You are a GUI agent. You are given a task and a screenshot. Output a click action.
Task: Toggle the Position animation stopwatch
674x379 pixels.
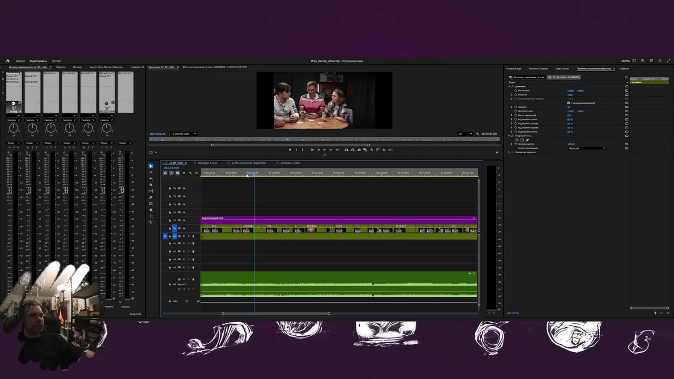516,91
